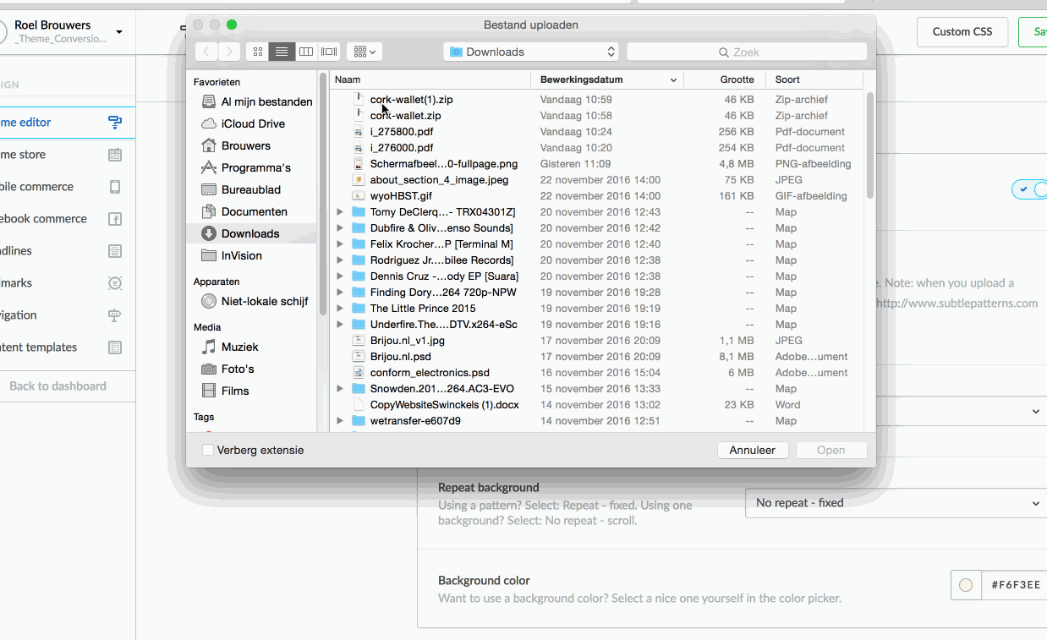Click the Background color swatch
Image resolution: width=1047 pixels, height=640 pixels.
pos(965,585)
